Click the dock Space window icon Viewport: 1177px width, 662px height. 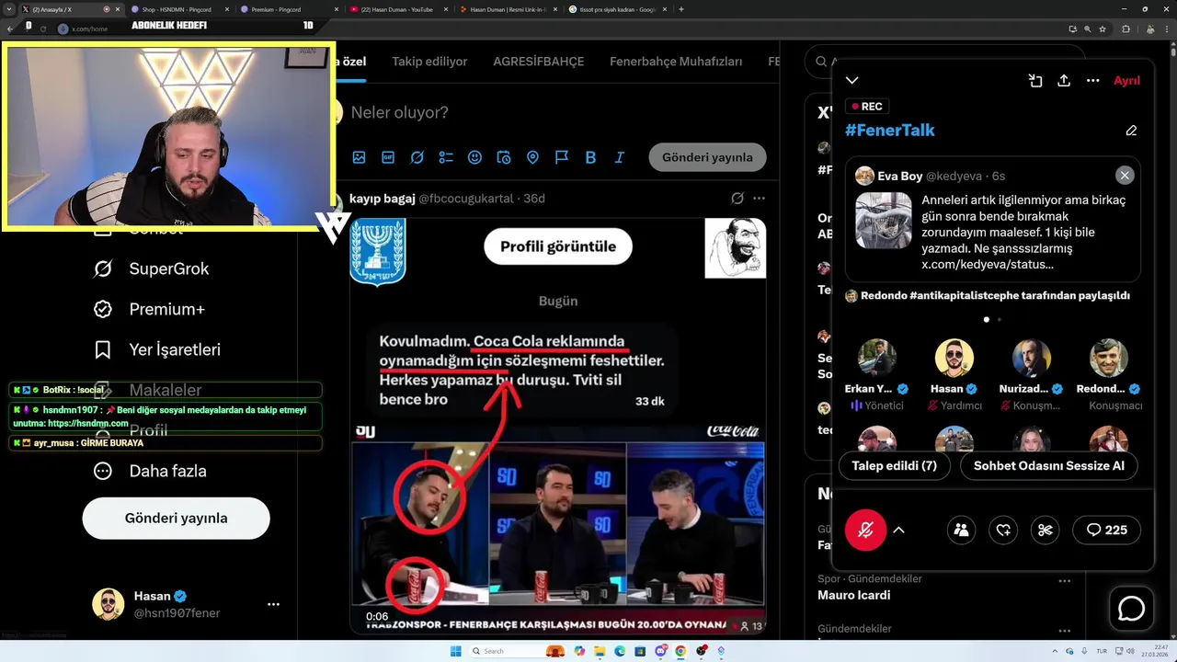pos(1035,81)
